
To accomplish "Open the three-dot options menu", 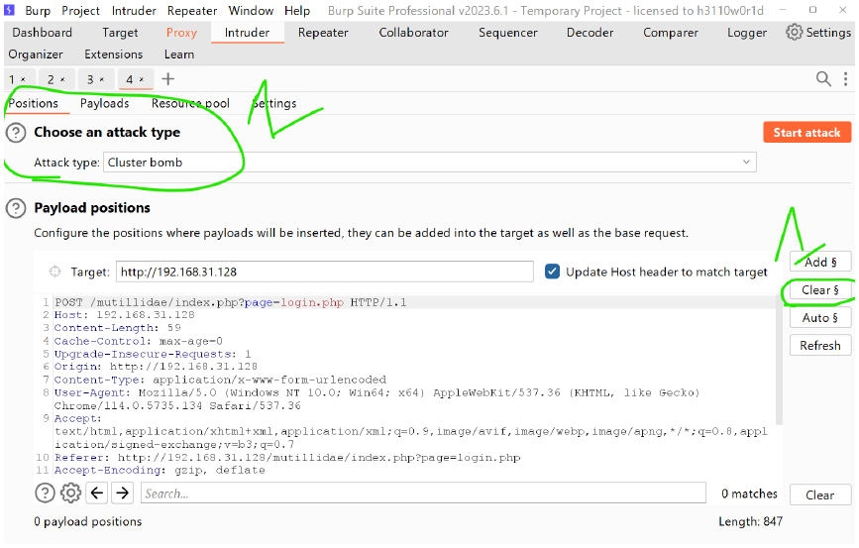I will click(x=846, y=79).
